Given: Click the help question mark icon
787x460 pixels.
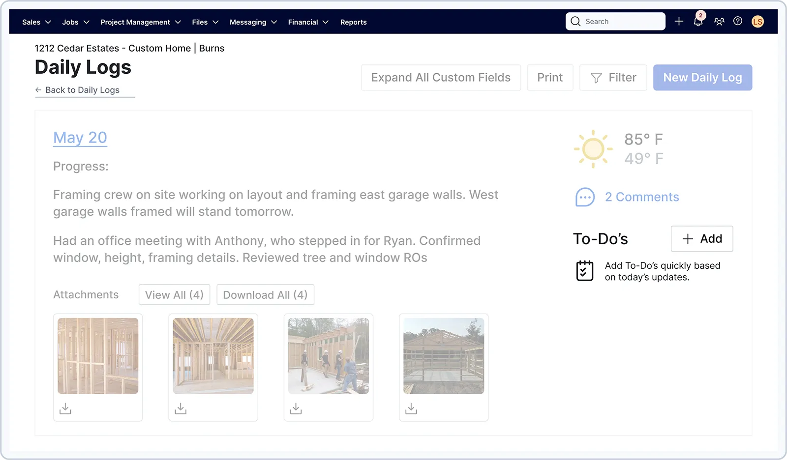Looking at the screenshot, I should 738,21.
